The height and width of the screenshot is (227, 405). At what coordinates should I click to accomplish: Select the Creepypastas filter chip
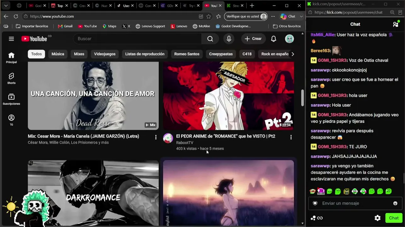pyautogui.click(x=221, y=54)
